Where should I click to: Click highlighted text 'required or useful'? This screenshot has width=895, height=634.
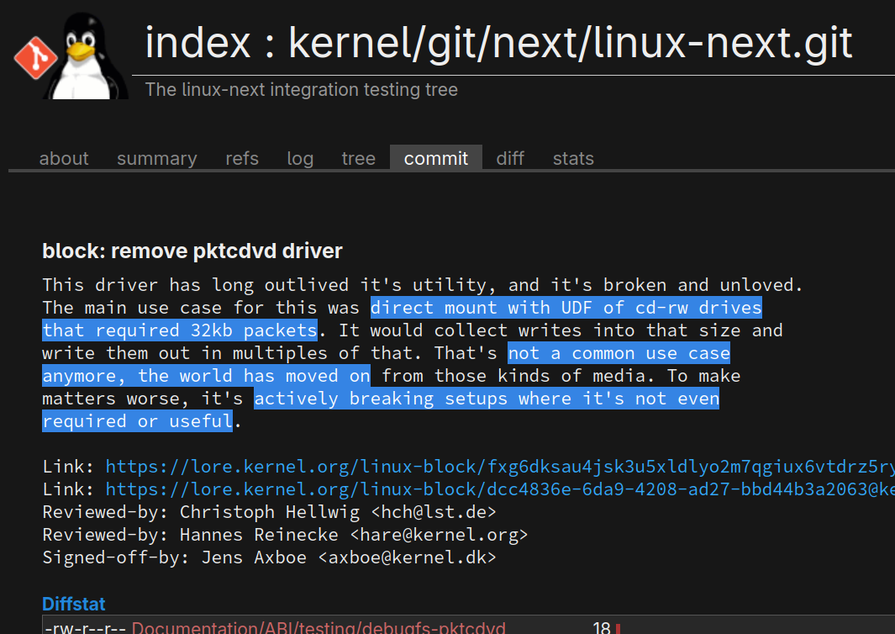tap(138, 421)
